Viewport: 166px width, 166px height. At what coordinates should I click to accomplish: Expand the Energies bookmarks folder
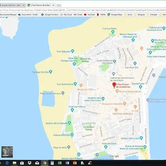[152, 15]
